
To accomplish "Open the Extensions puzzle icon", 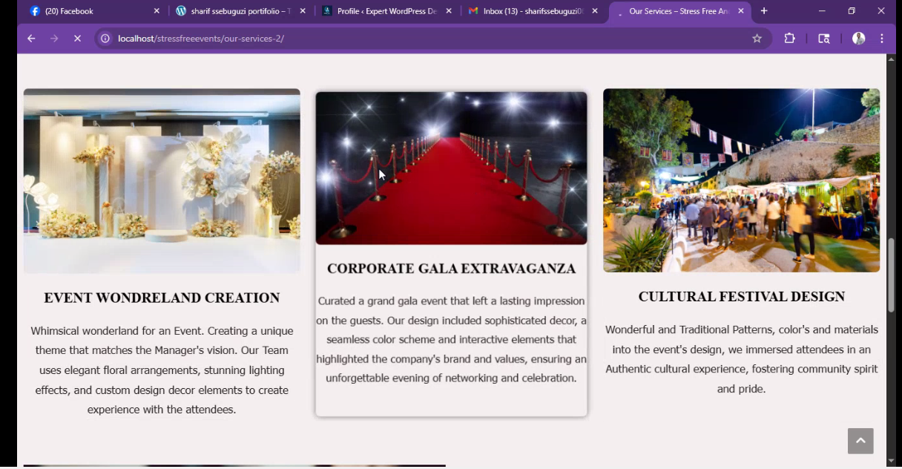I will click(x=789, y=39).
